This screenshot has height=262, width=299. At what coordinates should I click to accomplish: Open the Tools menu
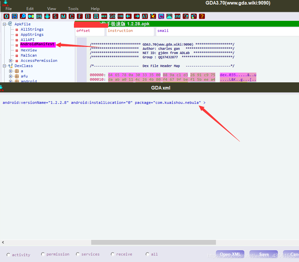[73, 9]
